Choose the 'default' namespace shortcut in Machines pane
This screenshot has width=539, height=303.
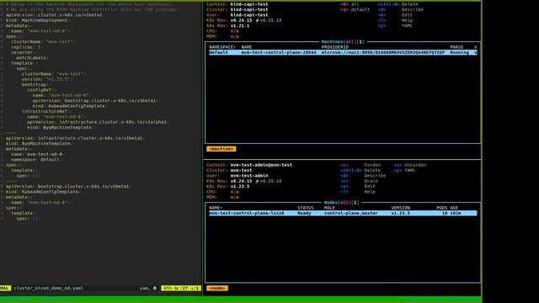coord(360,9)
